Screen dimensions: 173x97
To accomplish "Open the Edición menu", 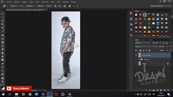I will click(17, 2).
